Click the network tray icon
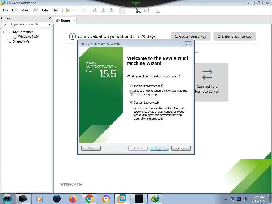 pos(239,199)
